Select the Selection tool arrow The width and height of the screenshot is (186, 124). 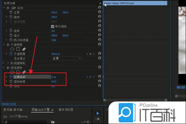[98, 113]
